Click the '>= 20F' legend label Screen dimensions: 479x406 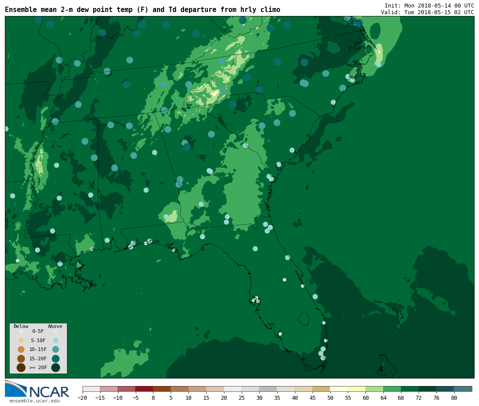(38, 367)
